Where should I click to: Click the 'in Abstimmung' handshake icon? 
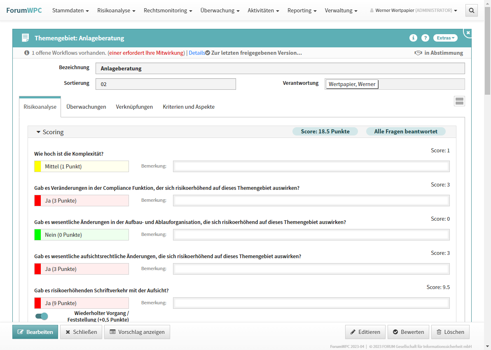pos(418,53)
